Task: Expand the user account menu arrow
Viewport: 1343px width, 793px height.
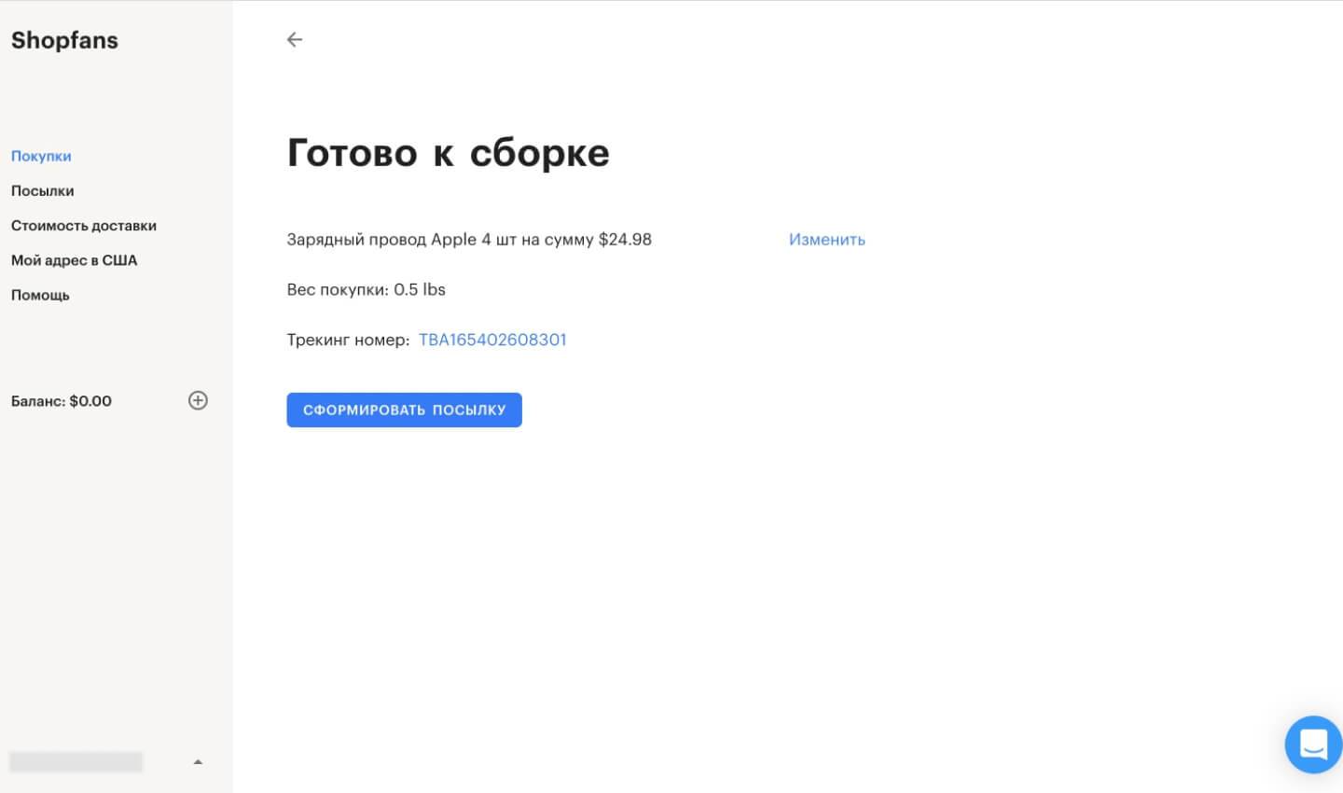Action: [198, 762]
